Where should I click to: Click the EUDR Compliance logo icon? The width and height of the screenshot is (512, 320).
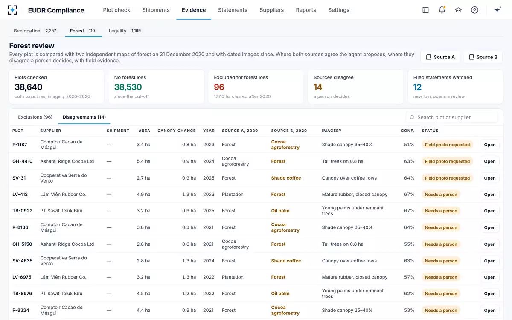(x=12, y=10)
